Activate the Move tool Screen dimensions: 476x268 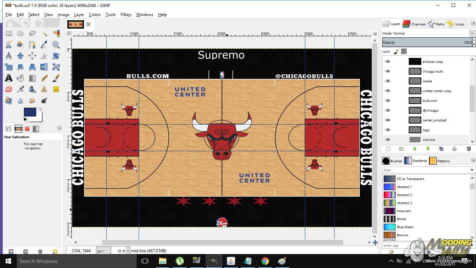pyautogui.click(x=21, y=56)
